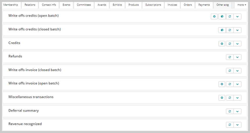Open the Committees tab
Screen dimensions: 250x133
pyautogui.click(x=84, y=5)
